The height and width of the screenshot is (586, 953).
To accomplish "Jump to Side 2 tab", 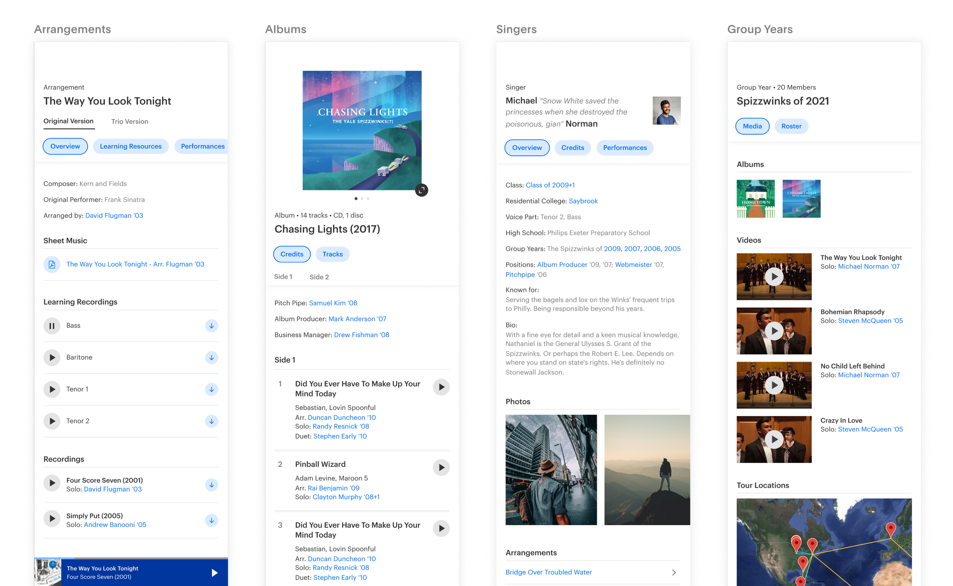I will pos(319,277).
